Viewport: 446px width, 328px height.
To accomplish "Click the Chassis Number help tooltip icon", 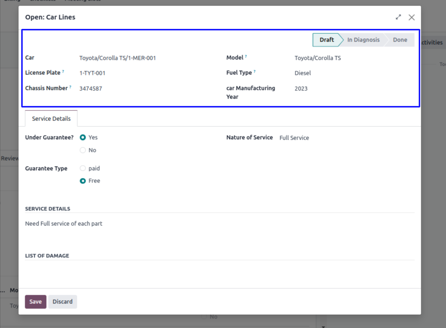I will point(70,87).
